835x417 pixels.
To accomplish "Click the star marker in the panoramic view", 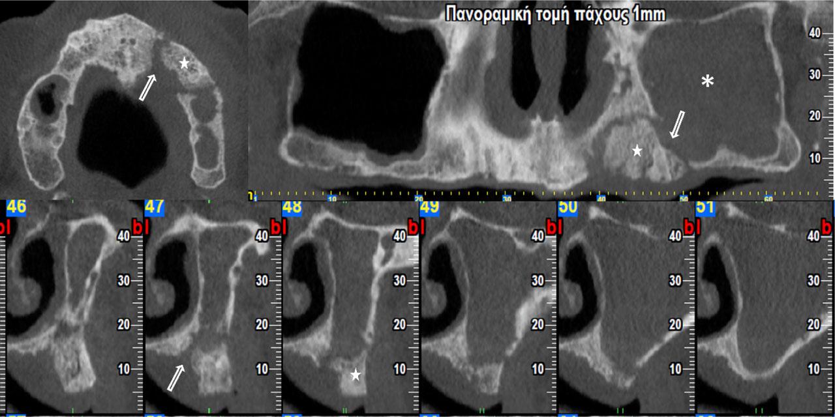I will [x=637, y=151].
